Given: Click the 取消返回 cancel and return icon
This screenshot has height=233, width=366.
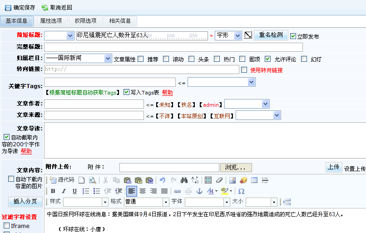Looking at the screenshot, I should [x=45, y=8].
